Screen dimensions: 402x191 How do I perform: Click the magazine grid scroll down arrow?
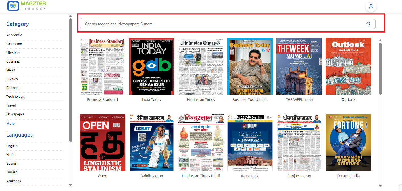coord(380,186)
